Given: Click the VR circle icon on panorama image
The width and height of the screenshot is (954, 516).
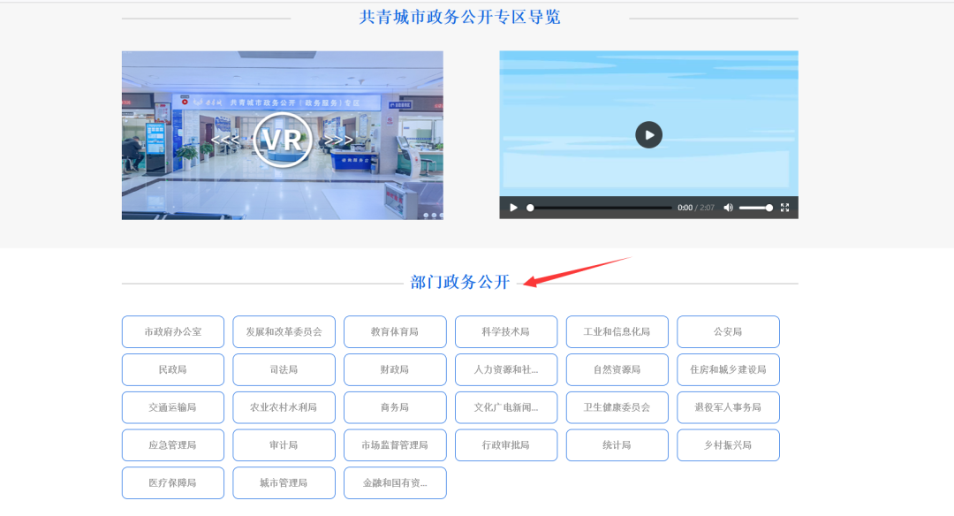Looking at the screenshot, I should (x=282, y=140).
